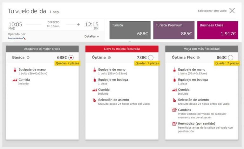Expand the Detalles dropdown
Viewport: 244px width, 149px height.
[91, 36]
